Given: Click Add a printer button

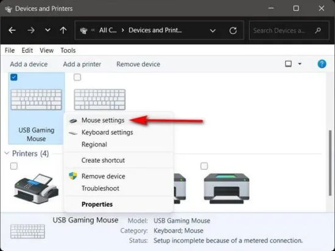Looking at the screenshot, I should [82, 64].
